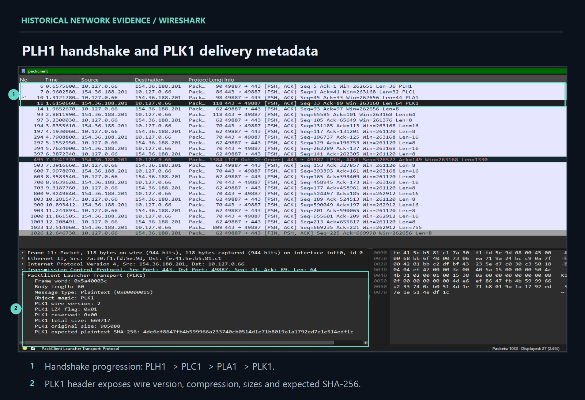Image resolution: width=585 pixels, height=400 pixels.
Task: Select the Body length: 60 field
Action: point(59,287)
